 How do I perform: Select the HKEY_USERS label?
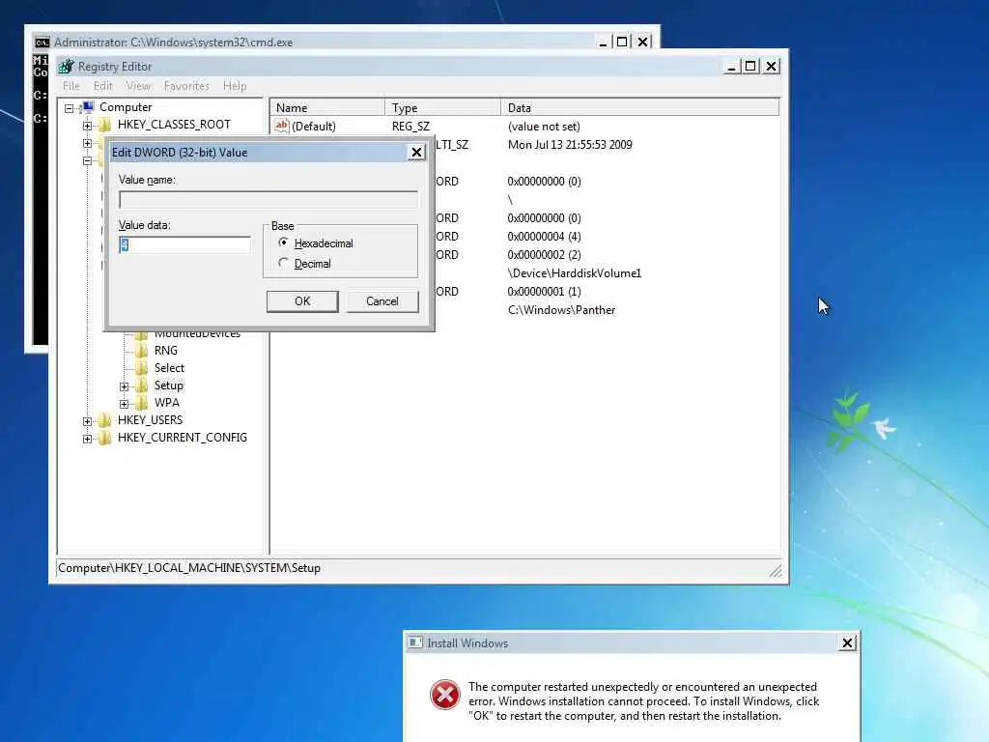pos(150,420)
